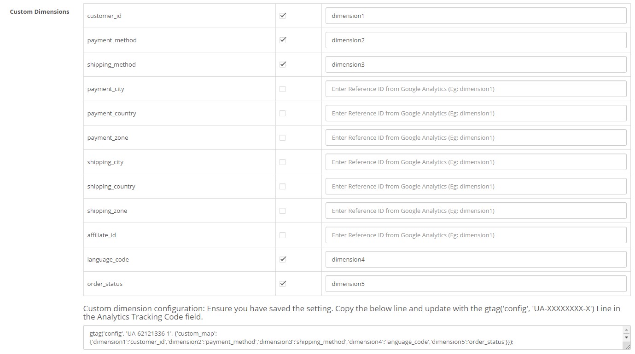The height and width of the screenshot is (354, 635).
Task: Uncheck the customer_id checkbox
Action: pos(283,16)
